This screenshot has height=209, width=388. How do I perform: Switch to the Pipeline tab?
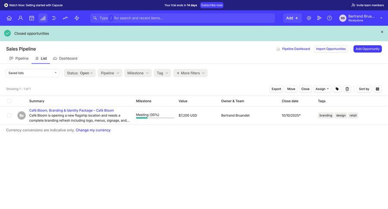(x=19, y=58)
